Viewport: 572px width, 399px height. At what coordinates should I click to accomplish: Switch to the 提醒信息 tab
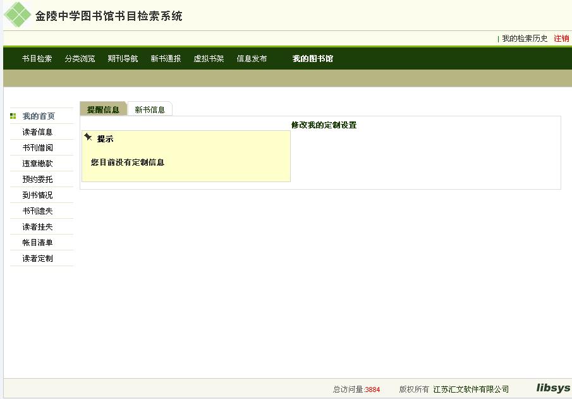click(x=103, y=109)
